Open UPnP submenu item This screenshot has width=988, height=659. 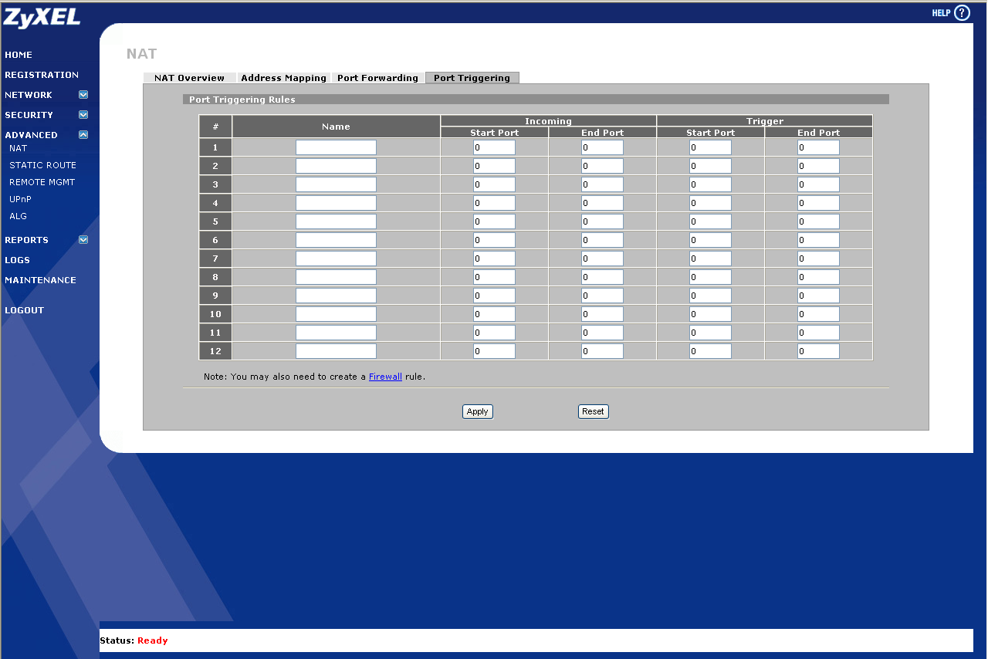20,199
